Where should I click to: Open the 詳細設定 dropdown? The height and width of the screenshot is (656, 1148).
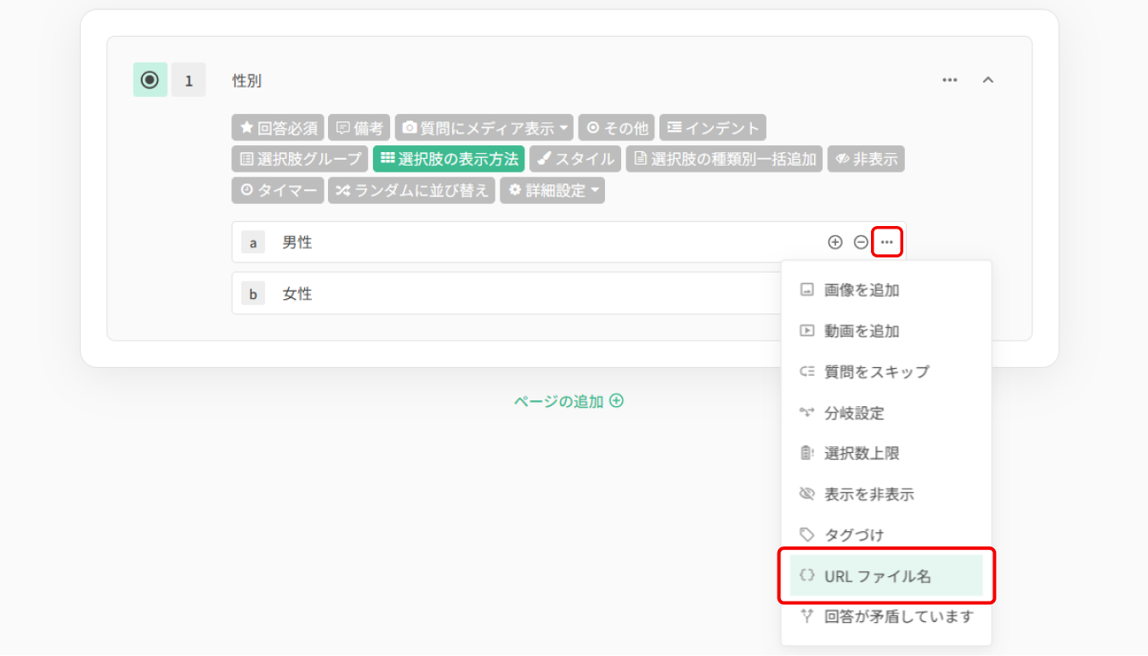552,190
